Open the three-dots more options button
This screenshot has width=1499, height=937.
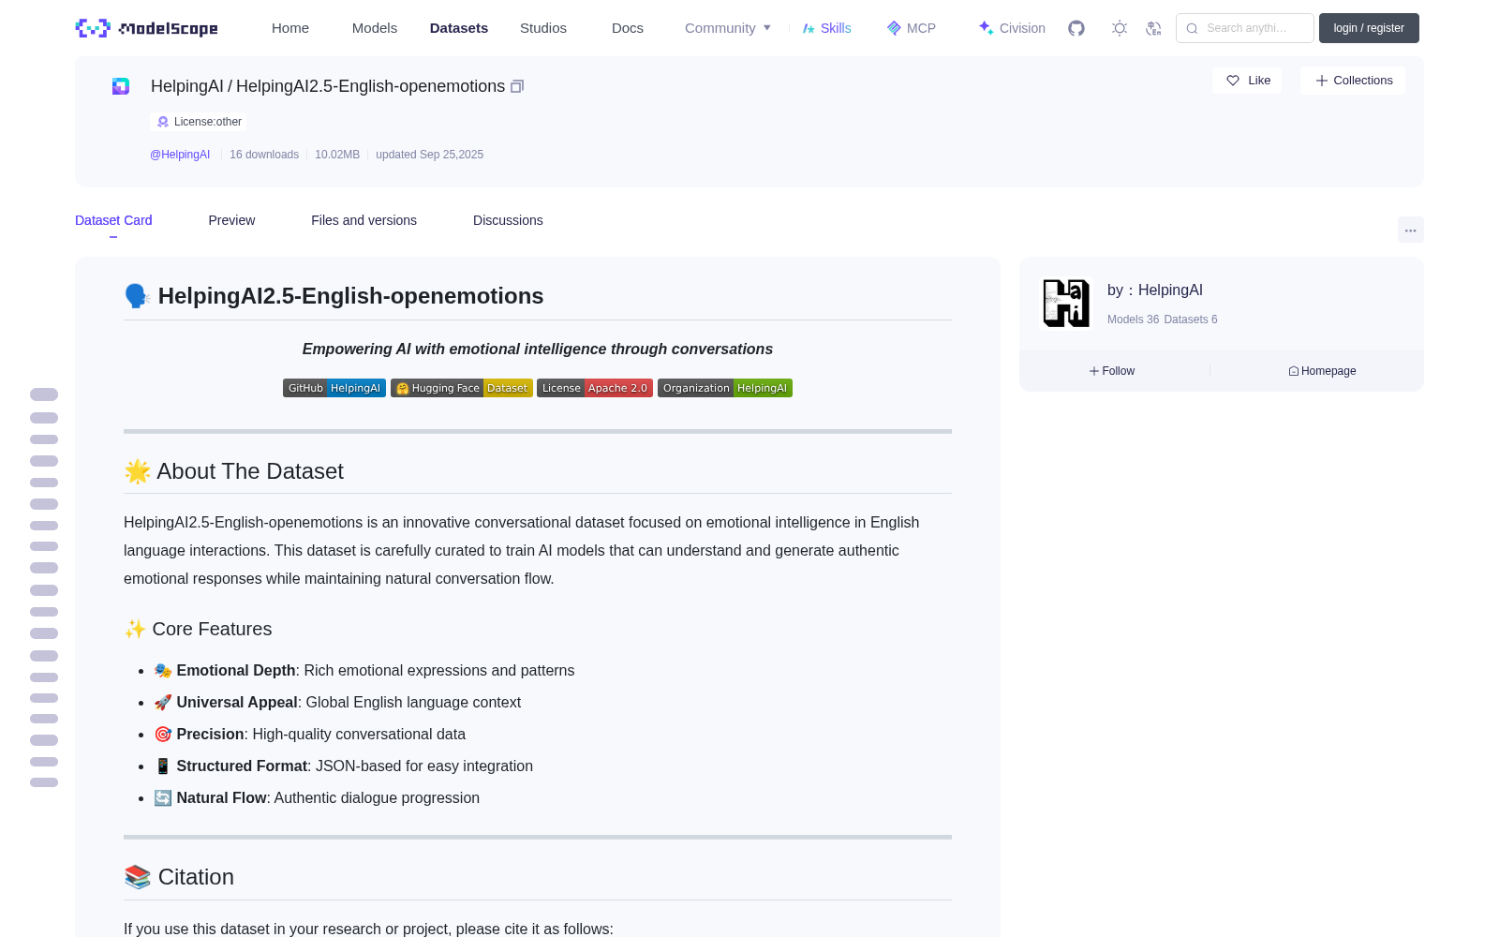(x=1410, y=230)
